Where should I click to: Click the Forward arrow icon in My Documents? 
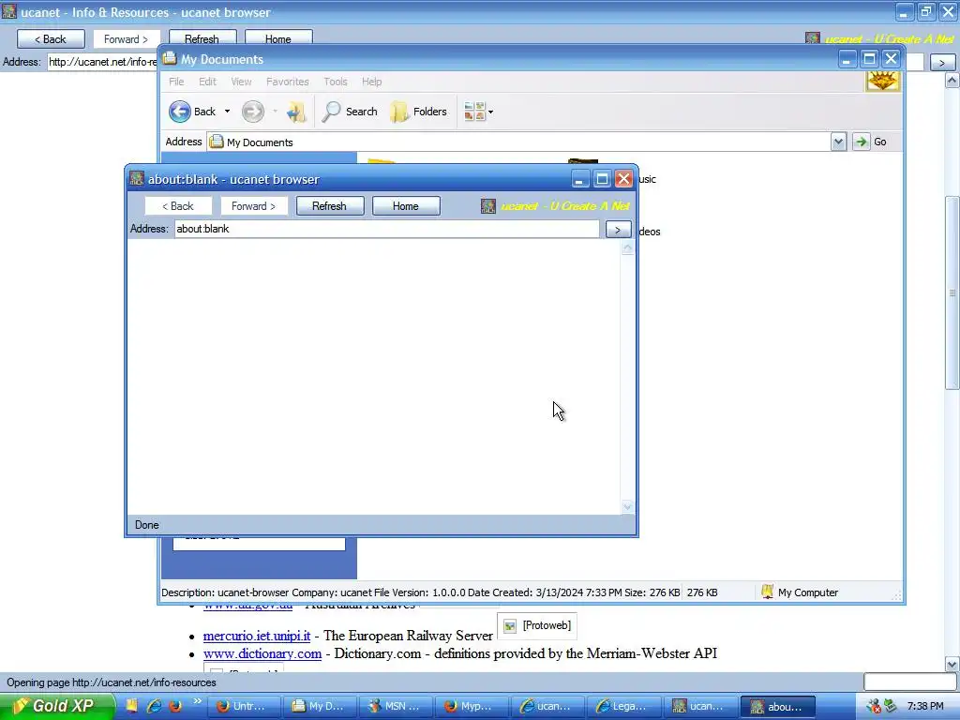tap(252, 112)
